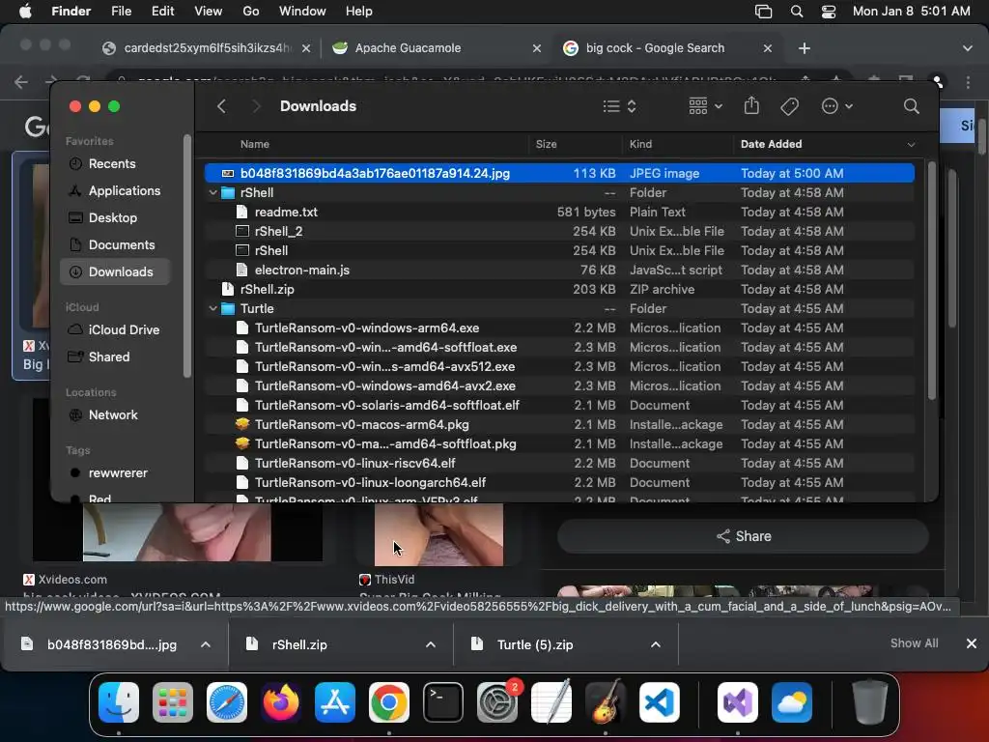Screen dimensions: 989x742
Task: Open Network under Locations
Action: tap(113, 415)
